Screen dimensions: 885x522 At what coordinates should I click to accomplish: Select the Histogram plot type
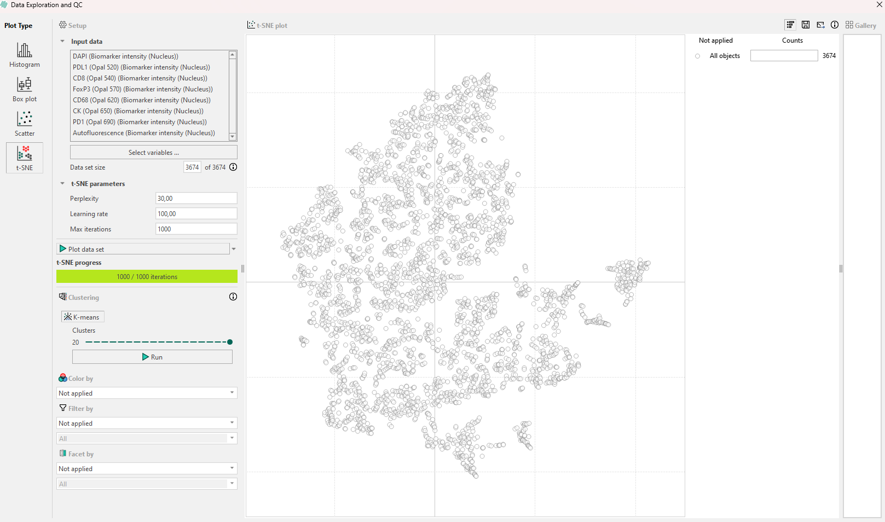pos(25,55)
